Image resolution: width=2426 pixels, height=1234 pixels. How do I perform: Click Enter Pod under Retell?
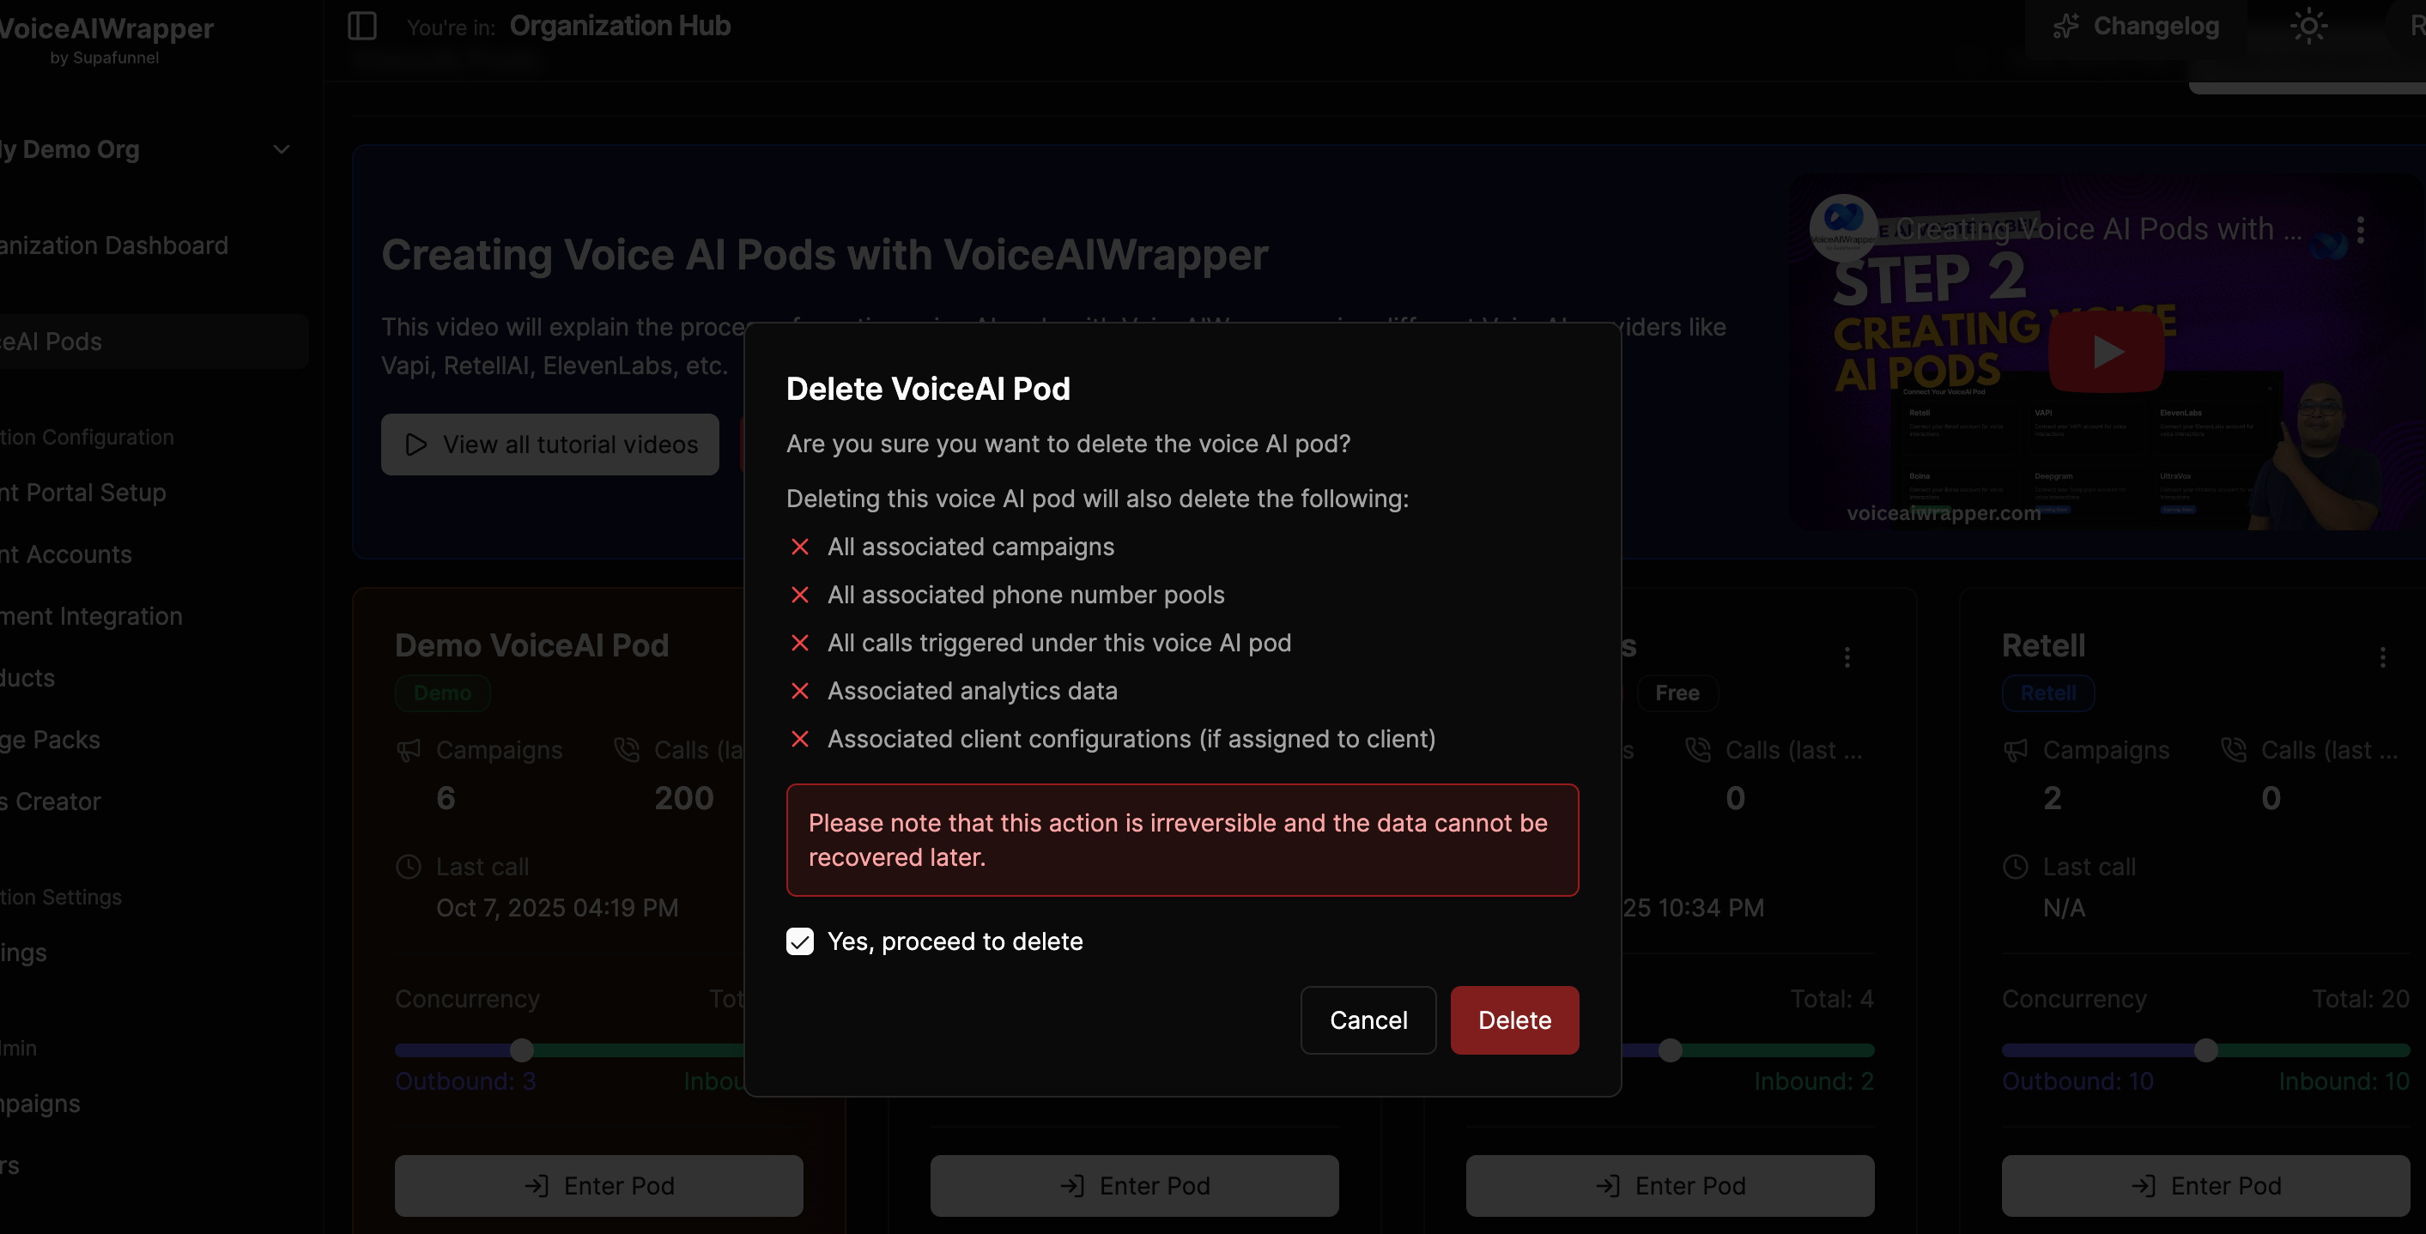[x=2205, y=1186]
